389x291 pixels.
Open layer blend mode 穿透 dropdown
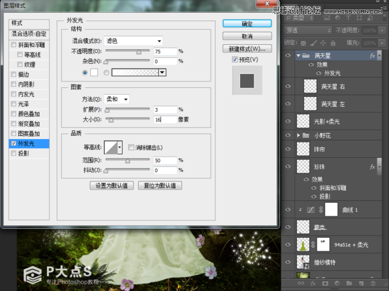pos(308,30)
